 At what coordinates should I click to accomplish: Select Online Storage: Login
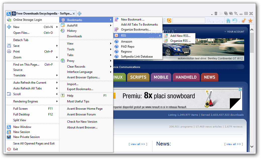coord(32,20)
